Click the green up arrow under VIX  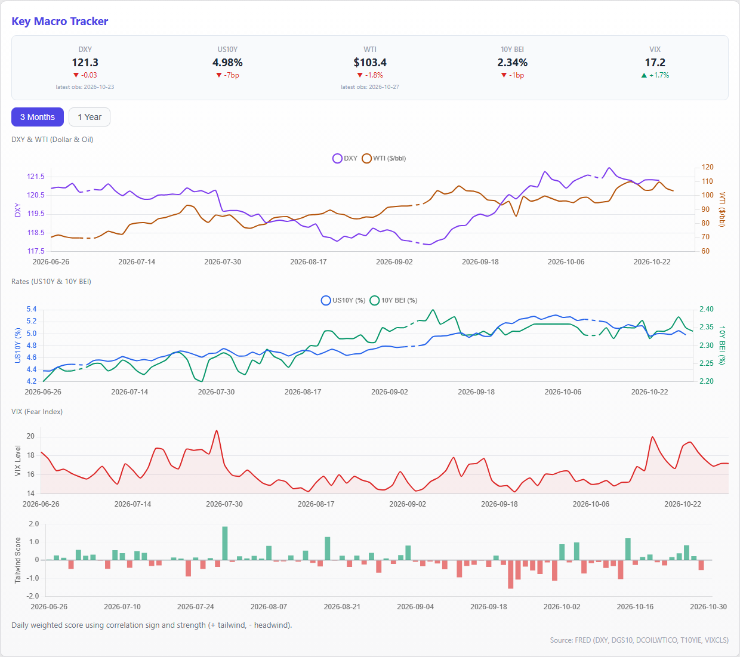click(x=644, y=75)
